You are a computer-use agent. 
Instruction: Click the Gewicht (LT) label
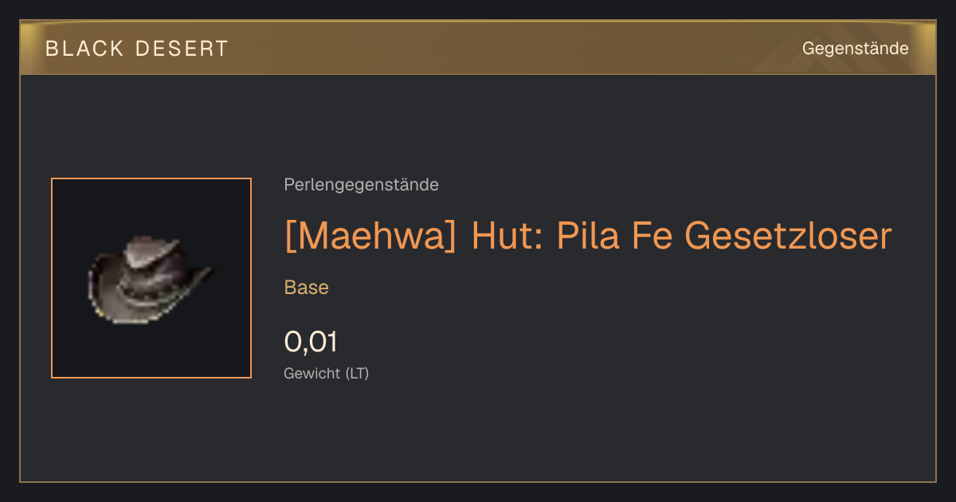(326, 373)
